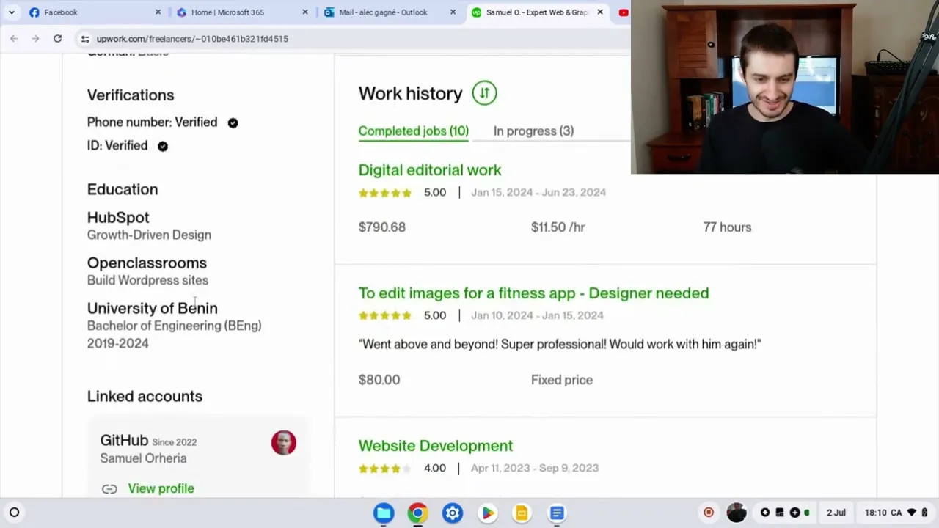Open the Website Development job
The width and height of the screenshot is (939, 528).
[x=435, y=446]
